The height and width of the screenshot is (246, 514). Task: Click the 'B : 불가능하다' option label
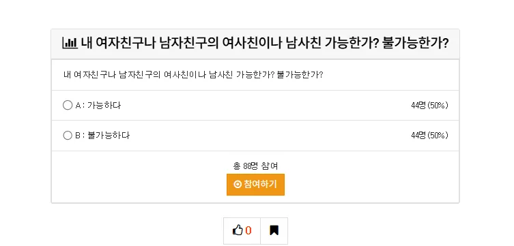(x=102, y=136)
